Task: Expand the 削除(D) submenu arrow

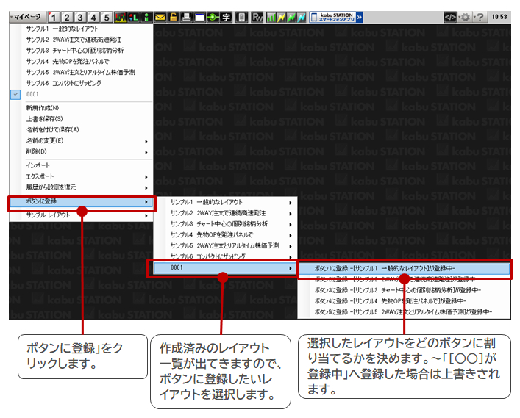Action: 146,152
